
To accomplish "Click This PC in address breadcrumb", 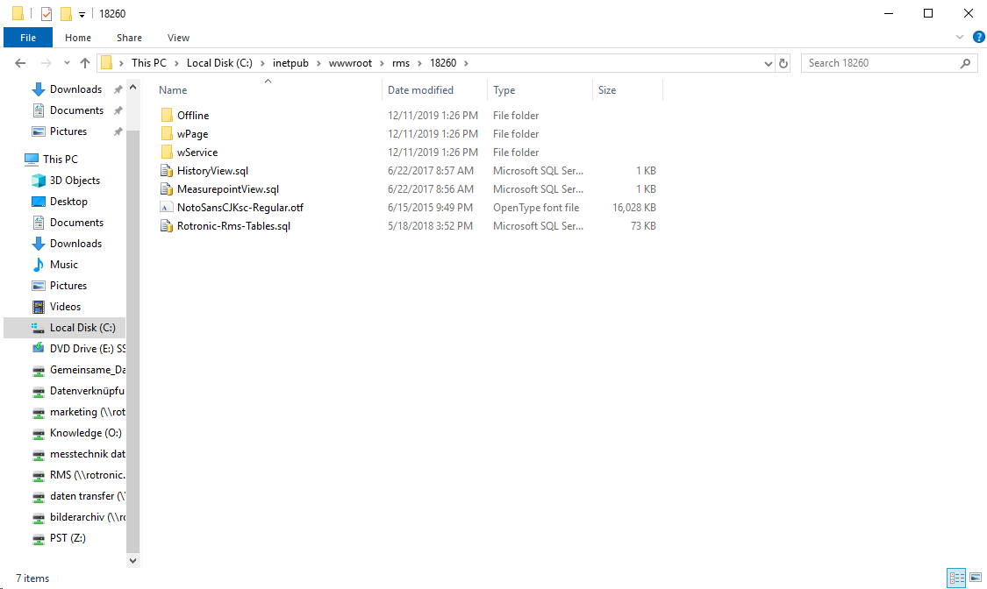I will click(149, 63).
